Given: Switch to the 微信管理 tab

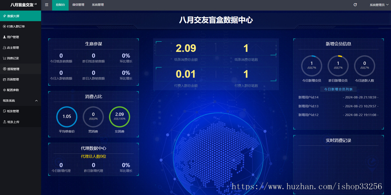Looking at the screenshot, I should tap(78, 5).
